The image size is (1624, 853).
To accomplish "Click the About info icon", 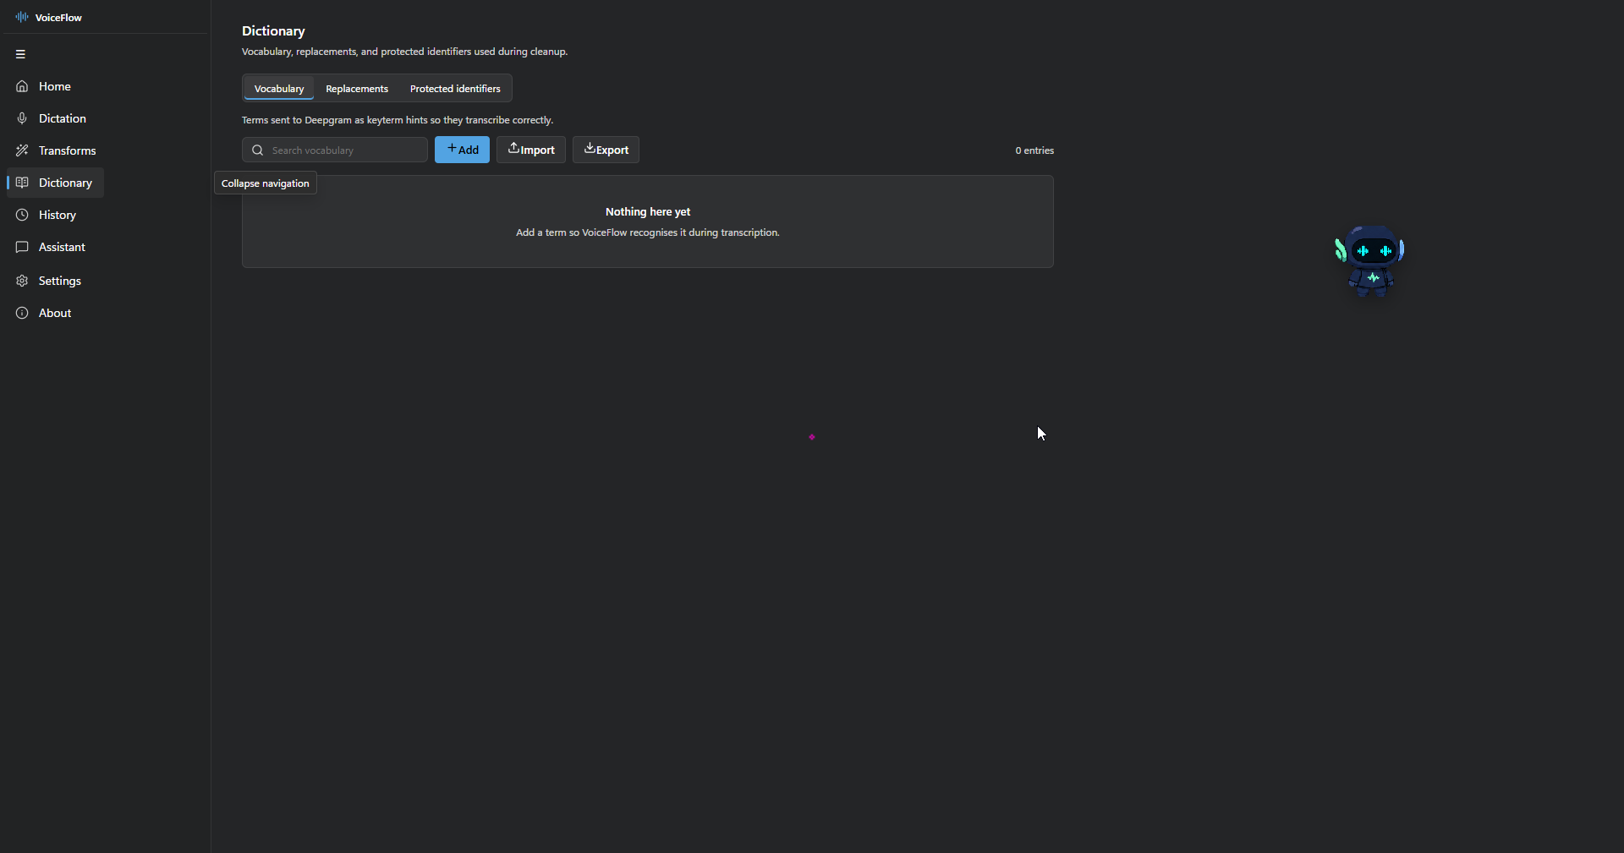I will 22,313.
